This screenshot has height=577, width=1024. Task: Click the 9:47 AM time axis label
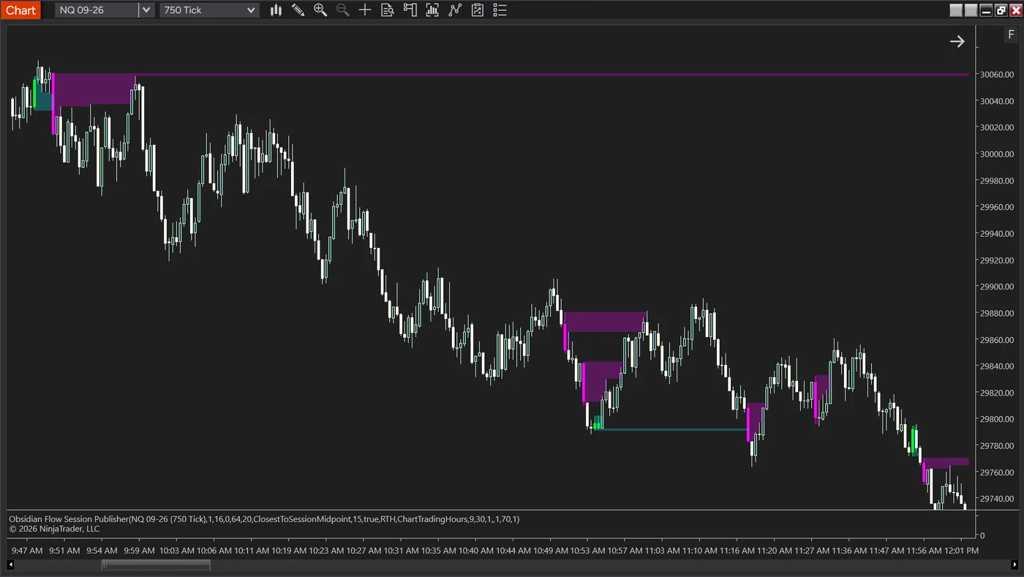[27, 551]
